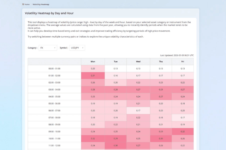The height and width of the screenshot is (150, 226).
Task: Click Monday 02:00 - 03:00 cell 0.26
Action: 93,82
